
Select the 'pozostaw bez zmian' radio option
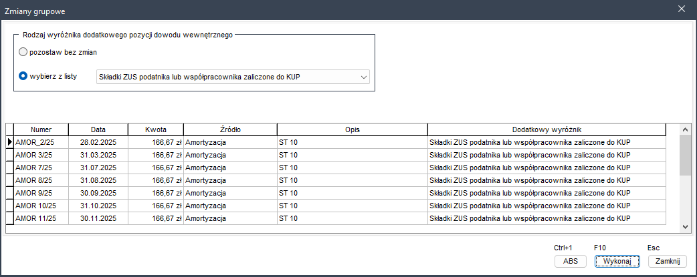[23, 52]
